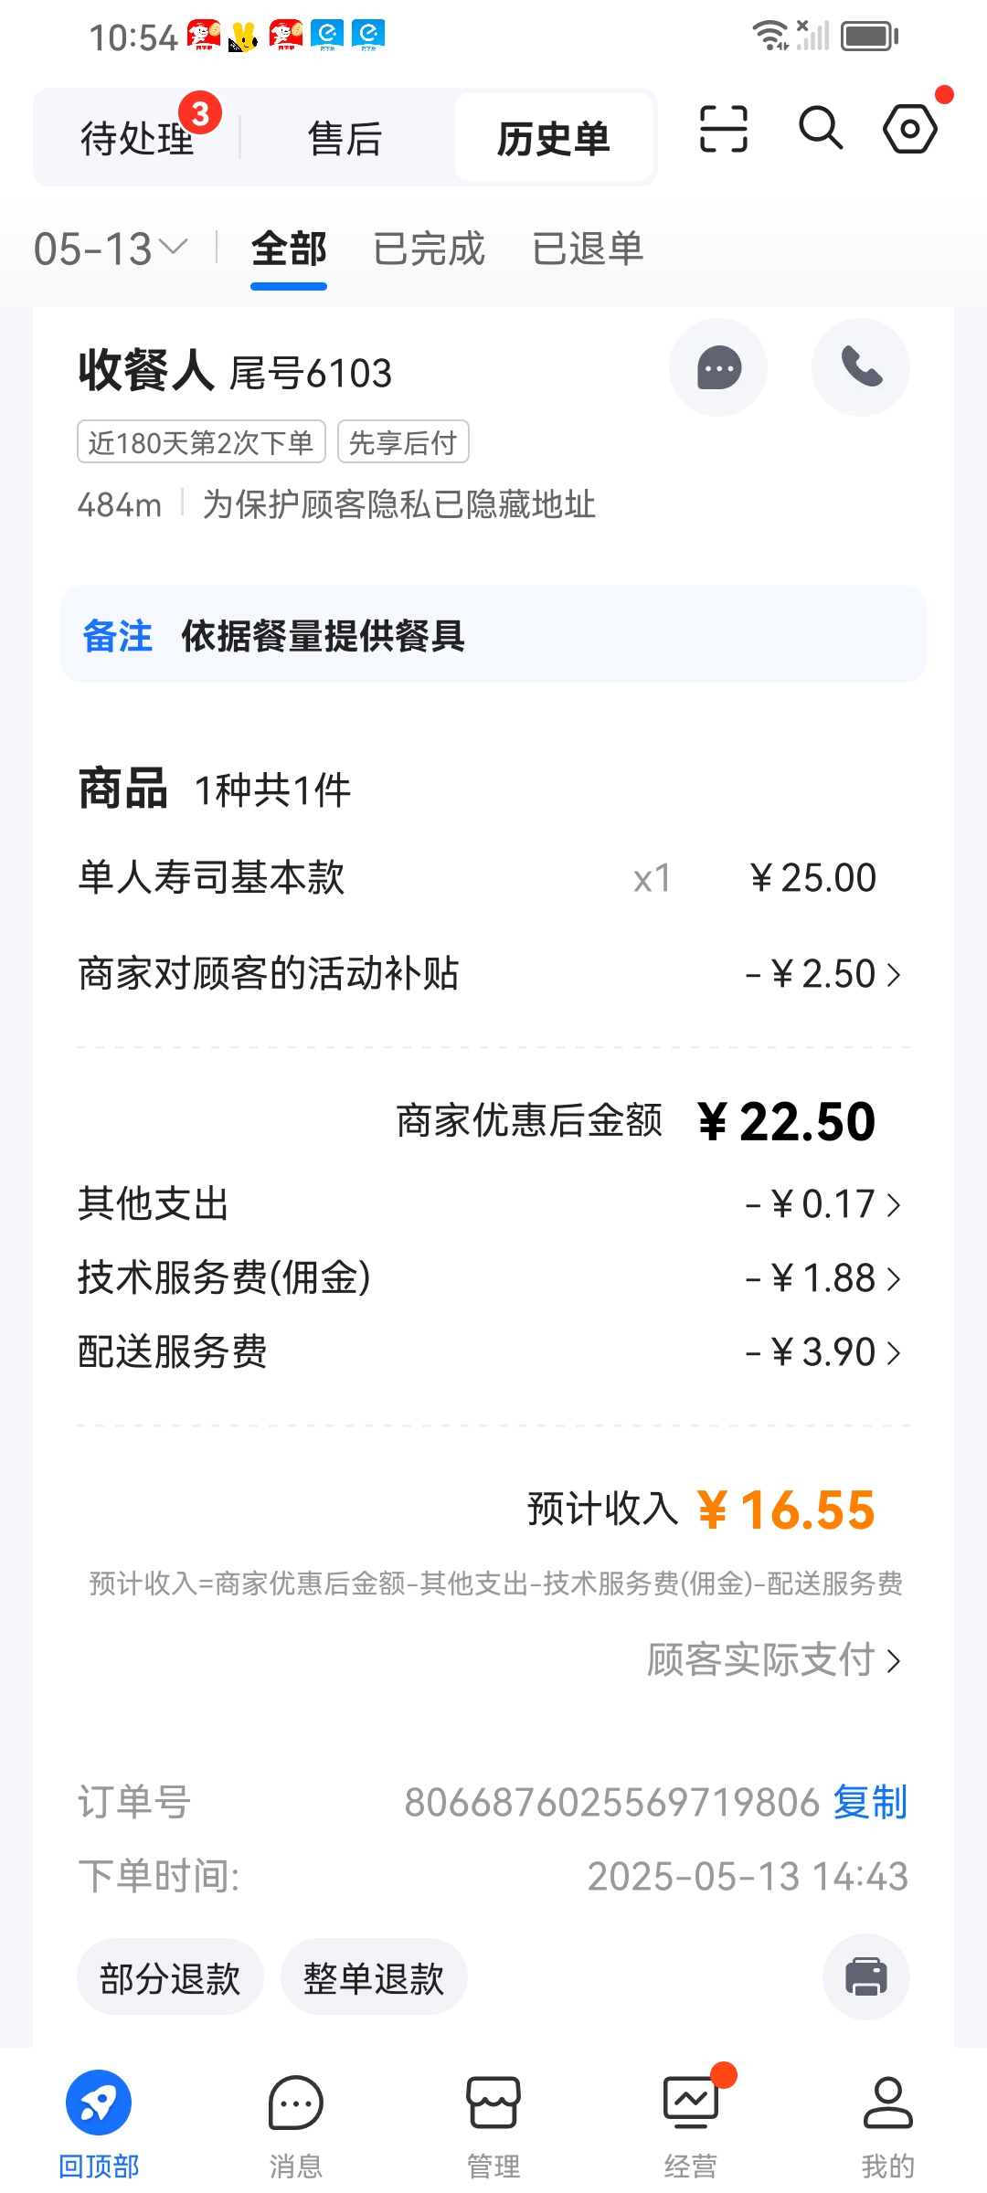Filter by 已完成 orders
Viewport: 987px width, 2193px height.
coord(429,249)
